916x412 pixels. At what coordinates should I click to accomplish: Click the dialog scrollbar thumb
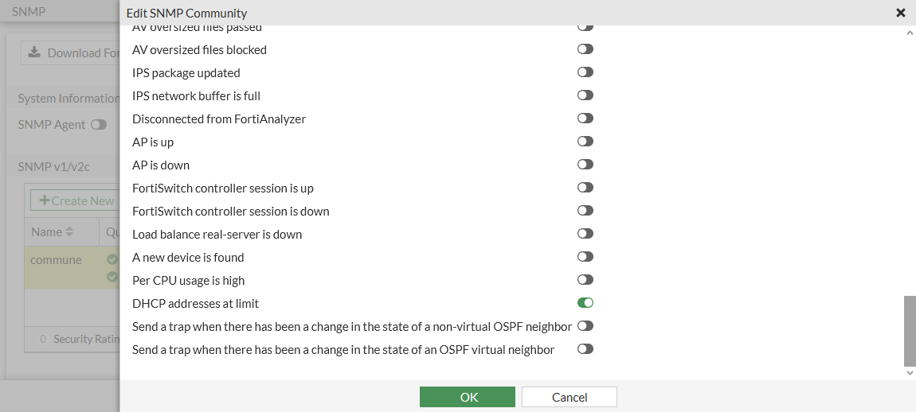pyautogui.click(x=910, y=330)
